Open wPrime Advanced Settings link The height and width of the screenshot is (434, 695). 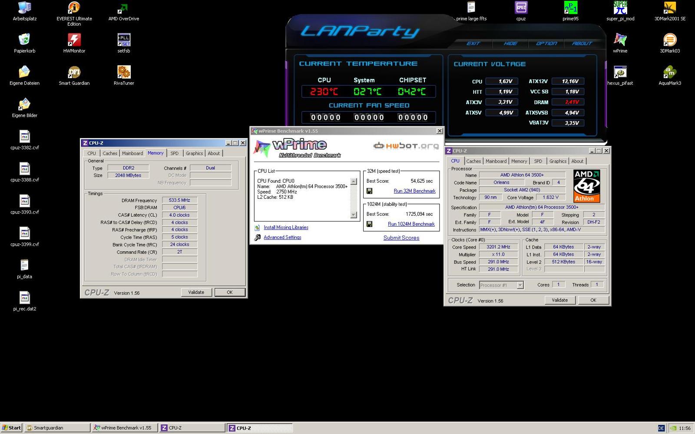tap(282, 237)
